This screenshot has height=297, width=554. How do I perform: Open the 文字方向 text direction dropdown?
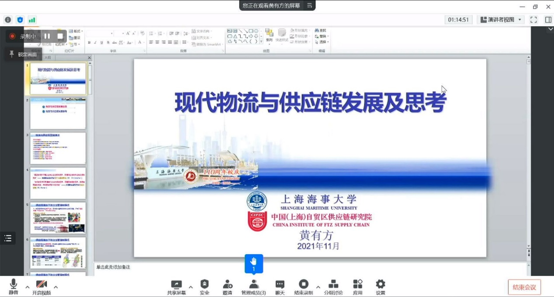tap(202, 31)
